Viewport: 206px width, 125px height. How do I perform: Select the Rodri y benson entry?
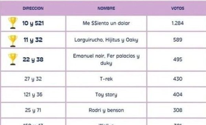[106, 110]
